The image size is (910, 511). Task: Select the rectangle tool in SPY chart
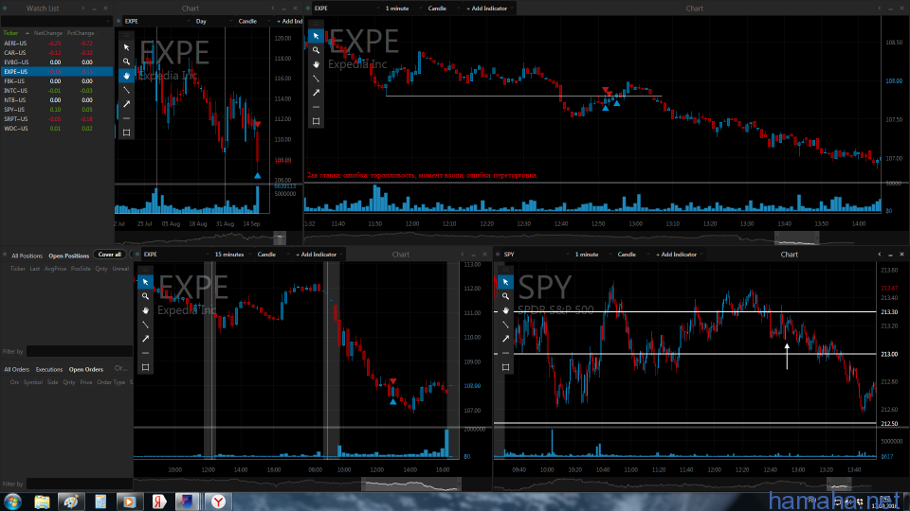tap(505, 367)
